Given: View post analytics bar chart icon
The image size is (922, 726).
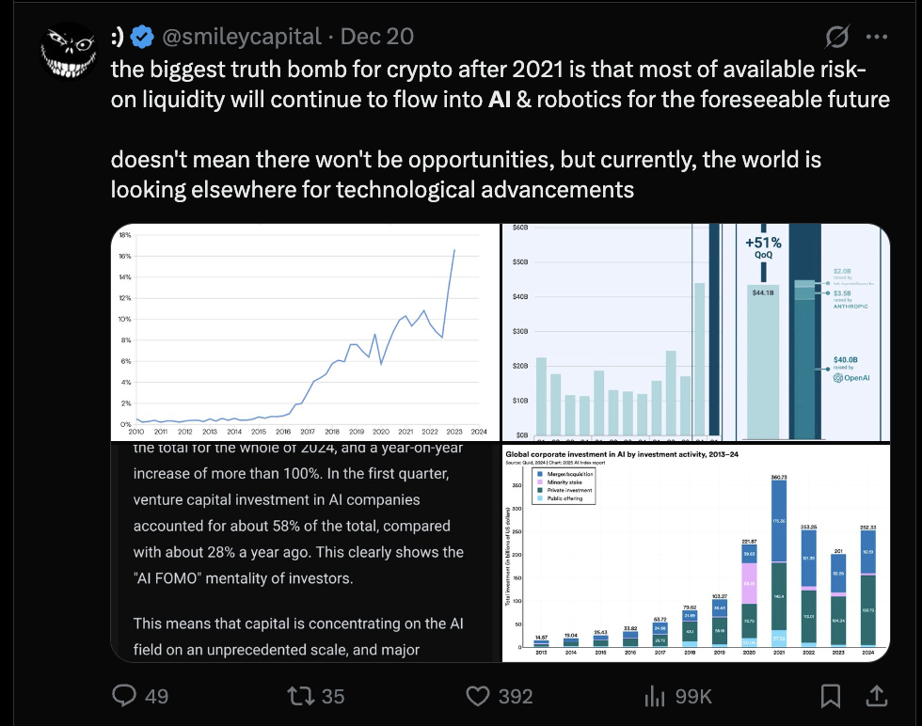Looking at the screenshot, I should [x=655, y=696].
